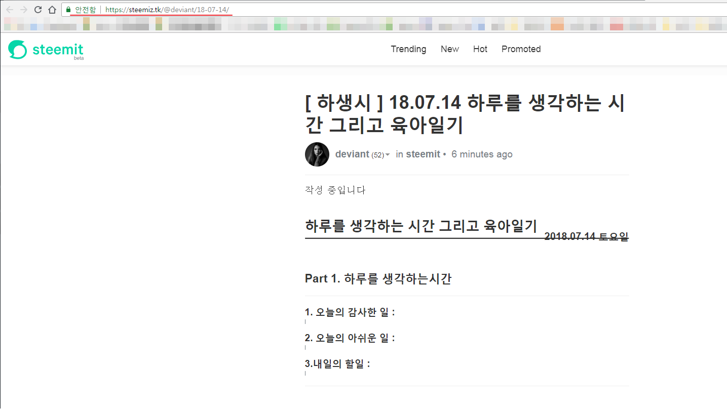The height and width of the screenshot is (409, 727).
Task: Click the steemit logo
Action: (46, 50)
